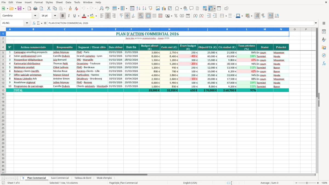Open the Borders dropdown arrow
The image size is (329, 185).
point(226,16)
